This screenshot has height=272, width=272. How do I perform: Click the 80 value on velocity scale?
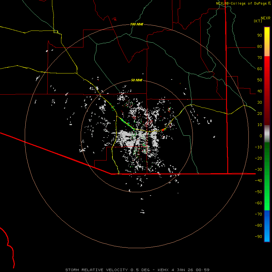(x=260, y=47)
